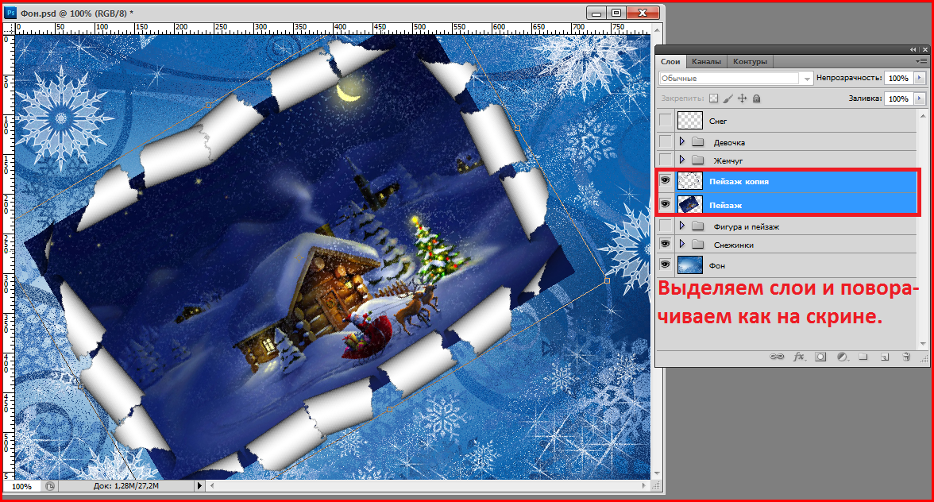The image size is (934, 502).
Task: Add a layer mask
Action: pyautogui.click(x=820, y=357)
